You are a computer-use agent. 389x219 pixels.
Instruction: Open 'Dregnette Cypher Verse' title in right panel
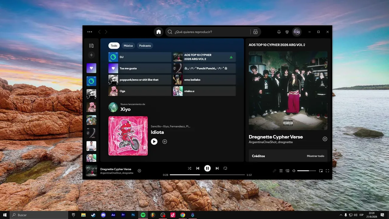click(x=276, y=137)
